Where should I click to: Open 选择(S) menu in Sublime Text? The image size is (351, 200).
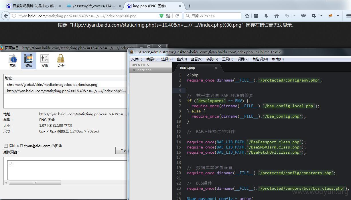(167, 59)
